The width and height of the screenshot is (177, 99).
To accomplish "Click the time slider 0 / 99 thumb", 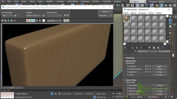I will (x=12, y=88).
